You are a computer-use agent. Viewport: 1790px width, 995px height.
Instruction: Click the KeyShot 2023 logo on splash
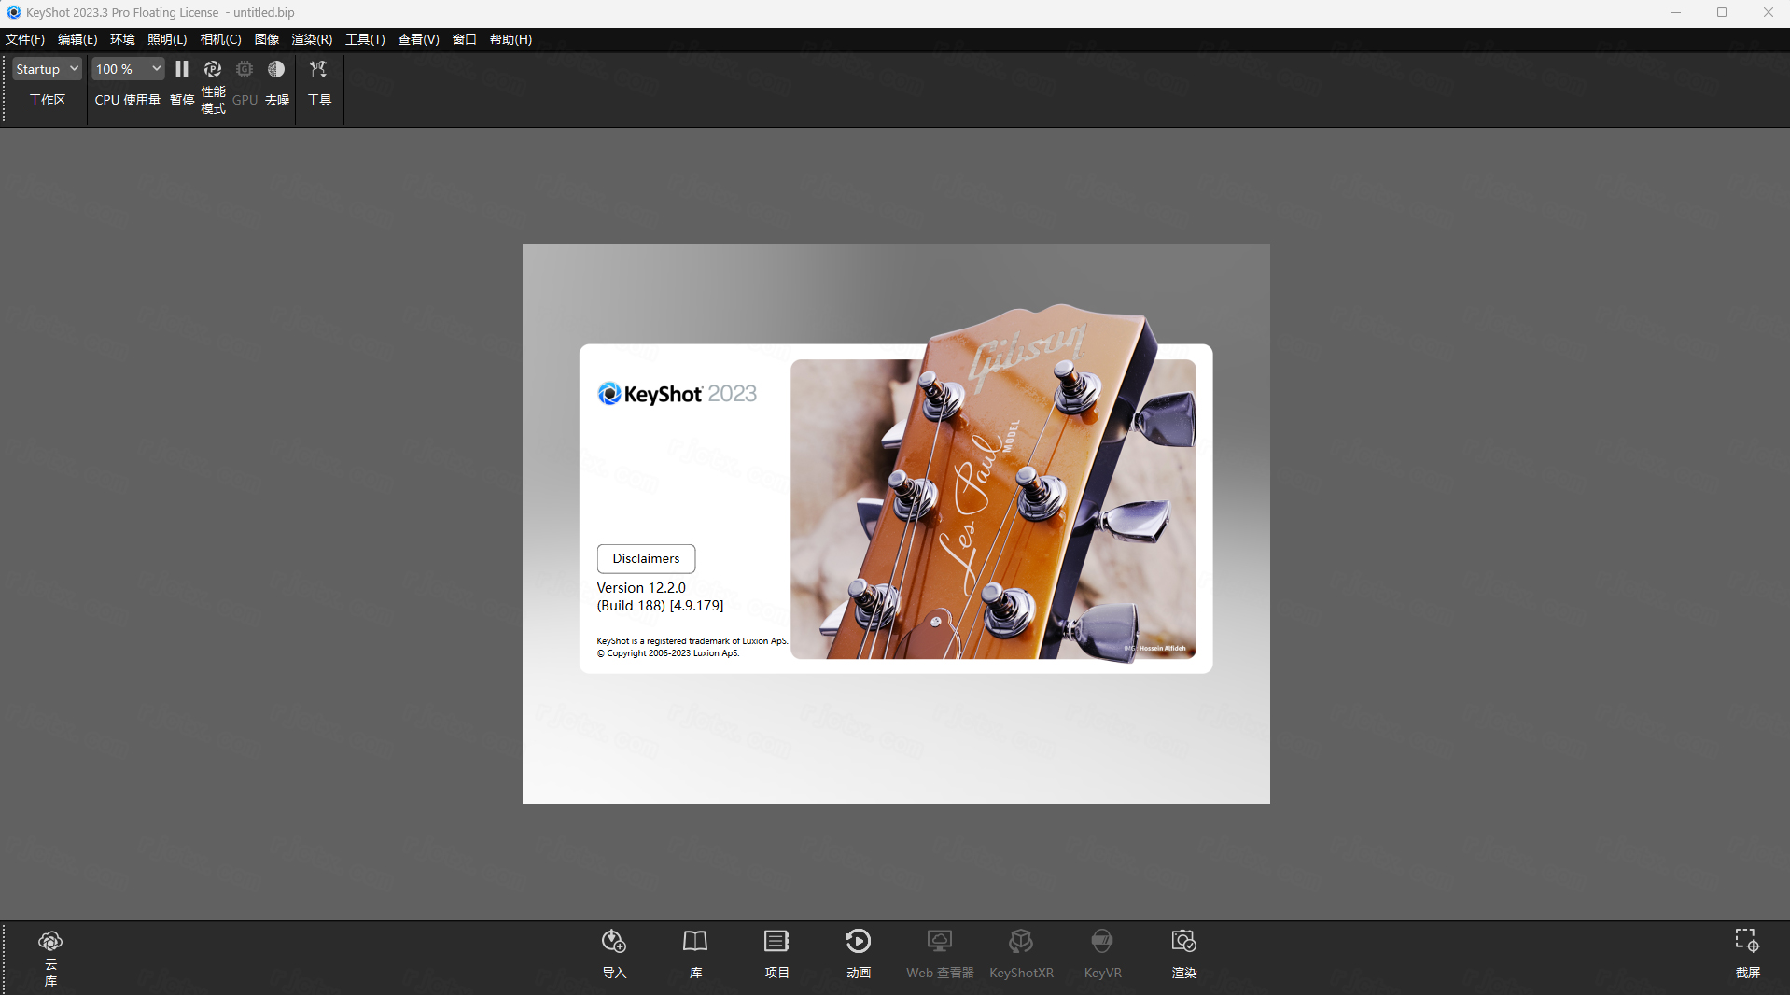678,394
